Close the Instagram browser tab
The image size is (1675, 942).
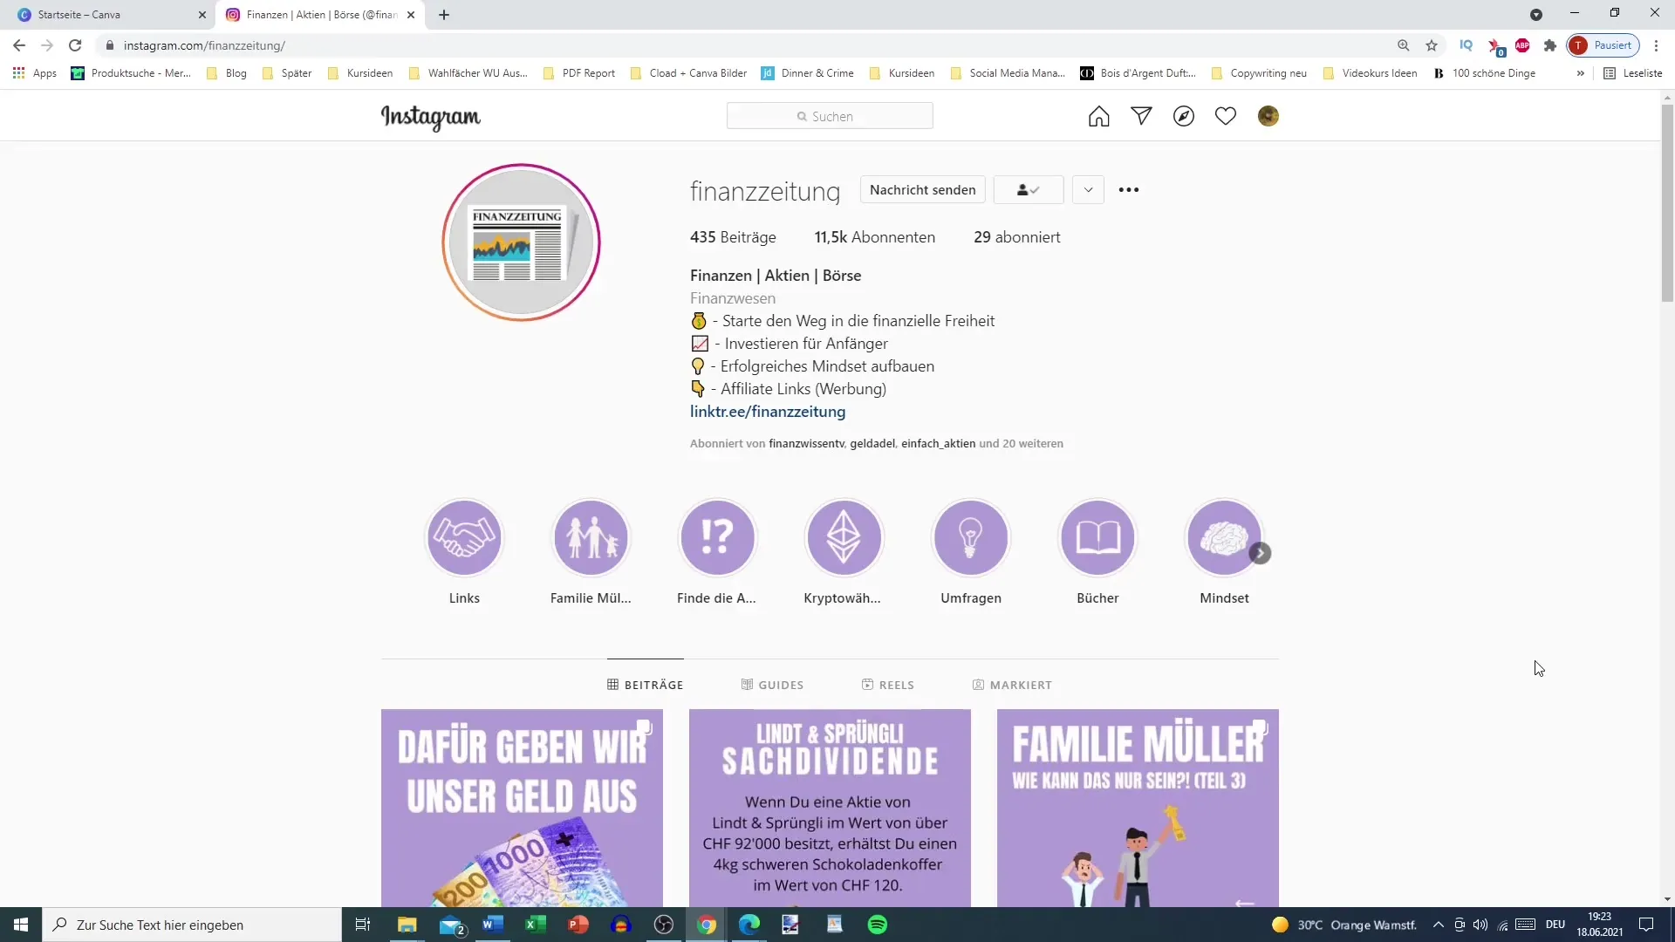click(411, 15)
